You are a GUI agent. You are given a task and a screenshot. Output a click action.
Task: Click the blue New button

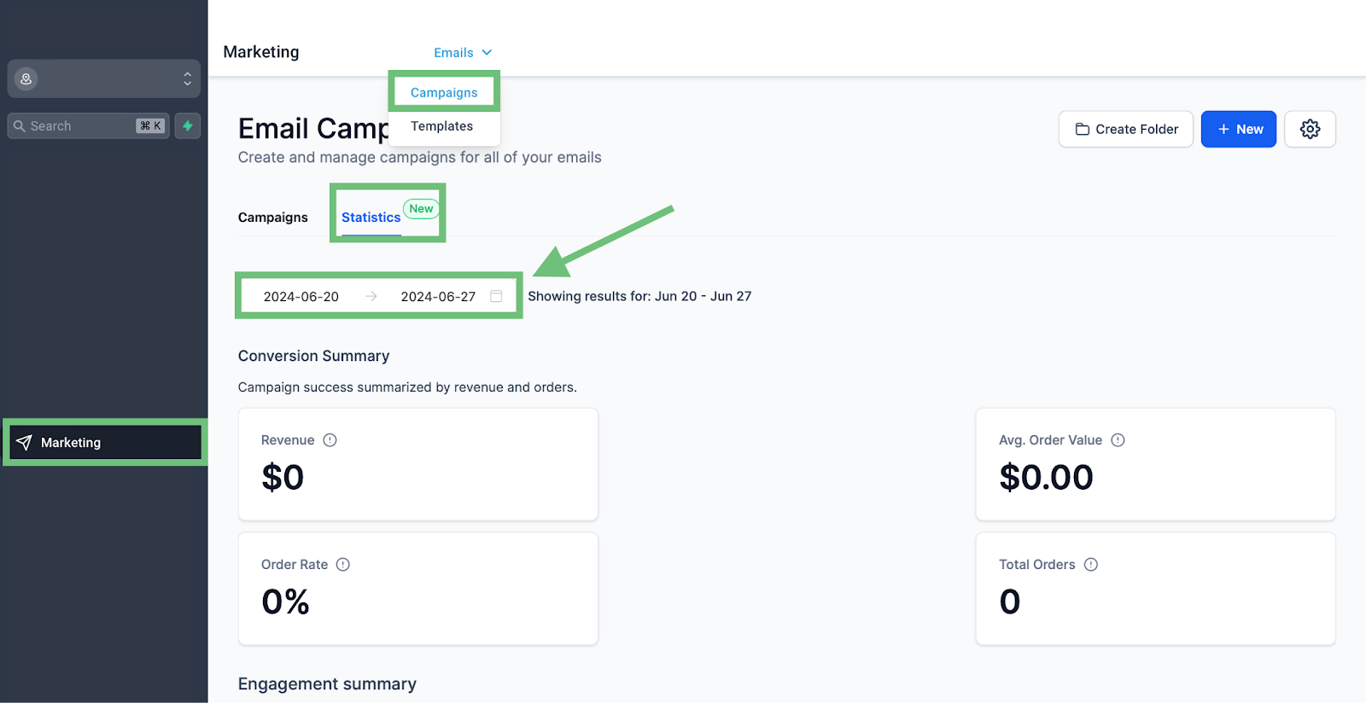pyautogui.click(x=1239, y=129)
